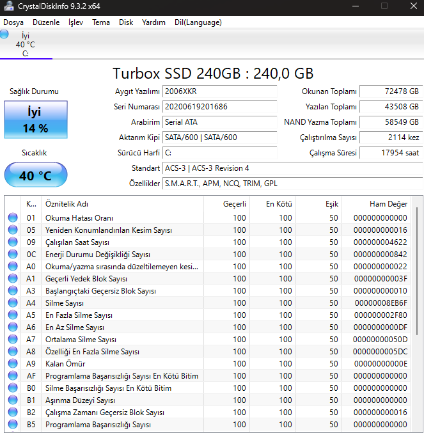Click status orb for Silme Sayısı row
The image size is (424, 433).
point(13,303)
